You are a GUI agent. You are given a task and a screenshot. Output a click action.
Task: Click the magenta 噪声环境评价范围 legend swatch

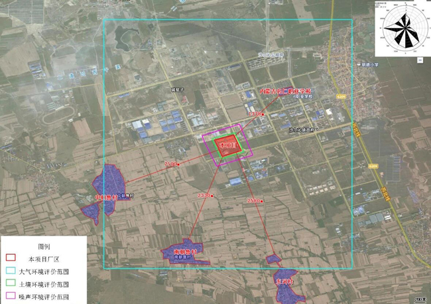tap(11, 296)
